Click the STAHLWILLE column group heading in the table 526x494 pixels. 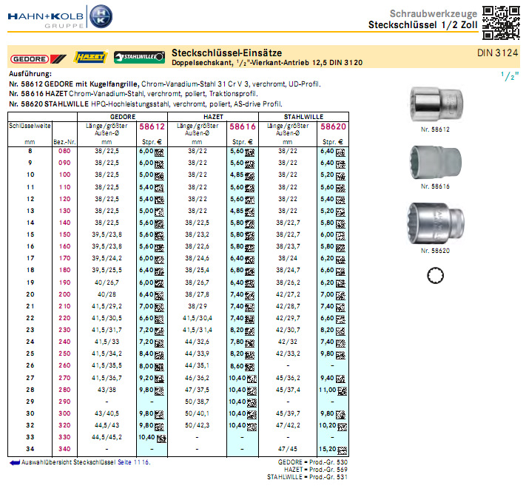(303, 117)
